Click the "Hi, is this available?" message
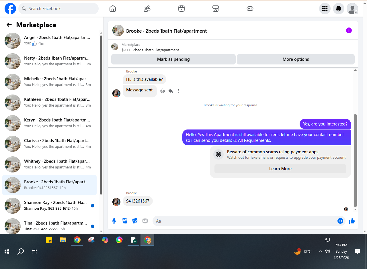 point(145,79)
